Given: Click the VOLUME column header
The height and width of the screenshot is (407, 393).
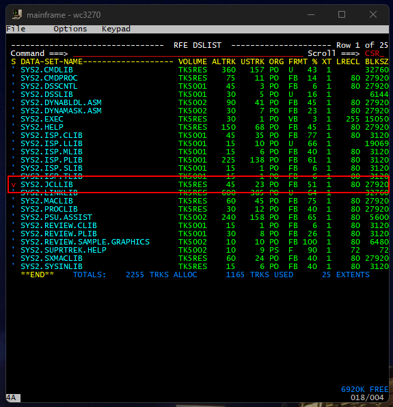Looking at the screenshot, I should pyautogui.click(x=193, y=61).
